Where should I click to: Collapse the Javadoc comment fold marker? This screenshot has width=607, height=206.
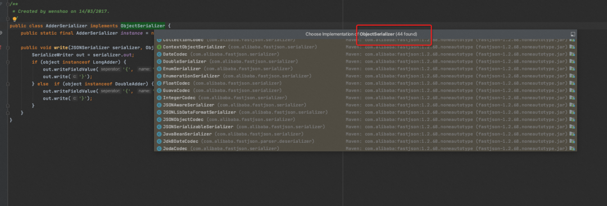8,4
